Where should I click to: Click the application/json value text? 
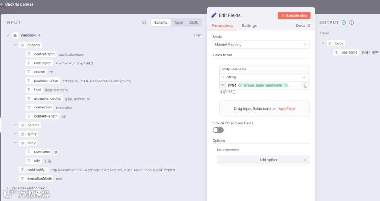(x=71, y=55)
